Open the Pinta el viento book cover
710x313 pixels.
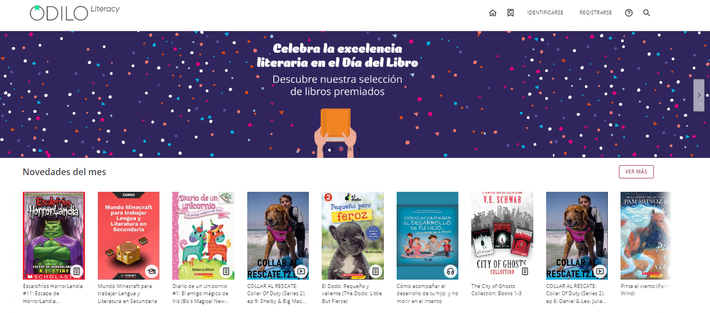pos(646,236)
